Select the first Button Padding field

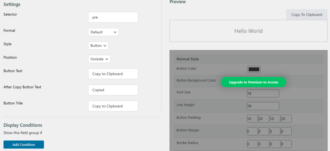tap(252, 119)
